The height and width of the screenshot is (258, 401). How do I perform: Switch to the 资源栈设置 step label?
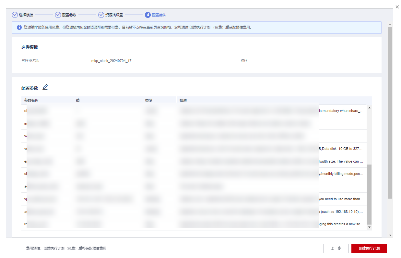114,15
